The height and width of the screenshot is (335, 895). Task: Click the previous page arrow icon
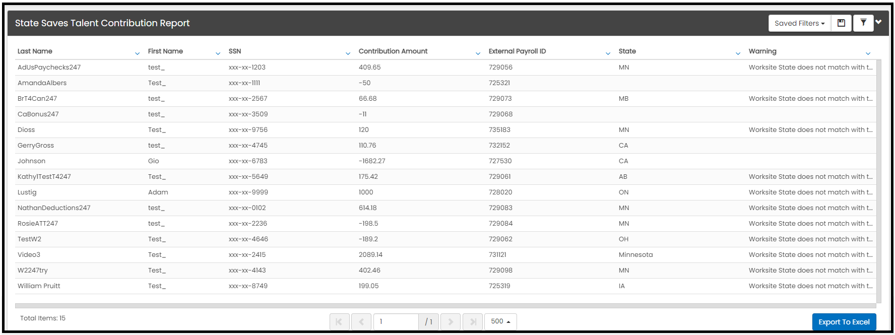click(x=361, y=321)
